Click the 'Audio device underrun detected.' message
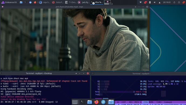Viewport: 186px width, 105px height. pos(17,97)
